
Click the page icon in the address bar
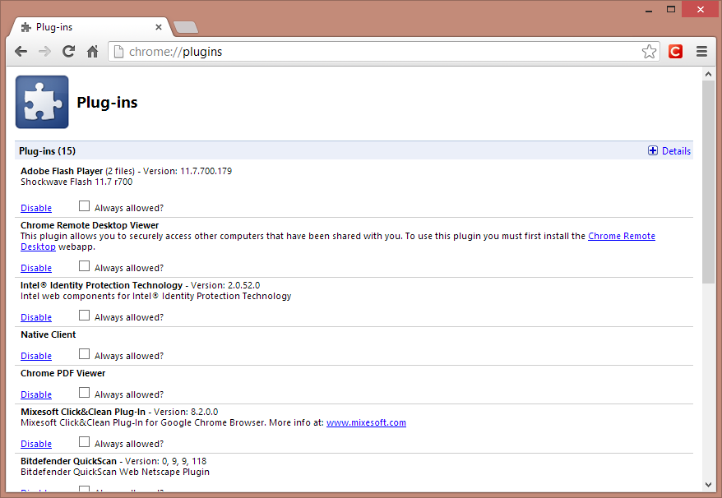tap(118, 52)
